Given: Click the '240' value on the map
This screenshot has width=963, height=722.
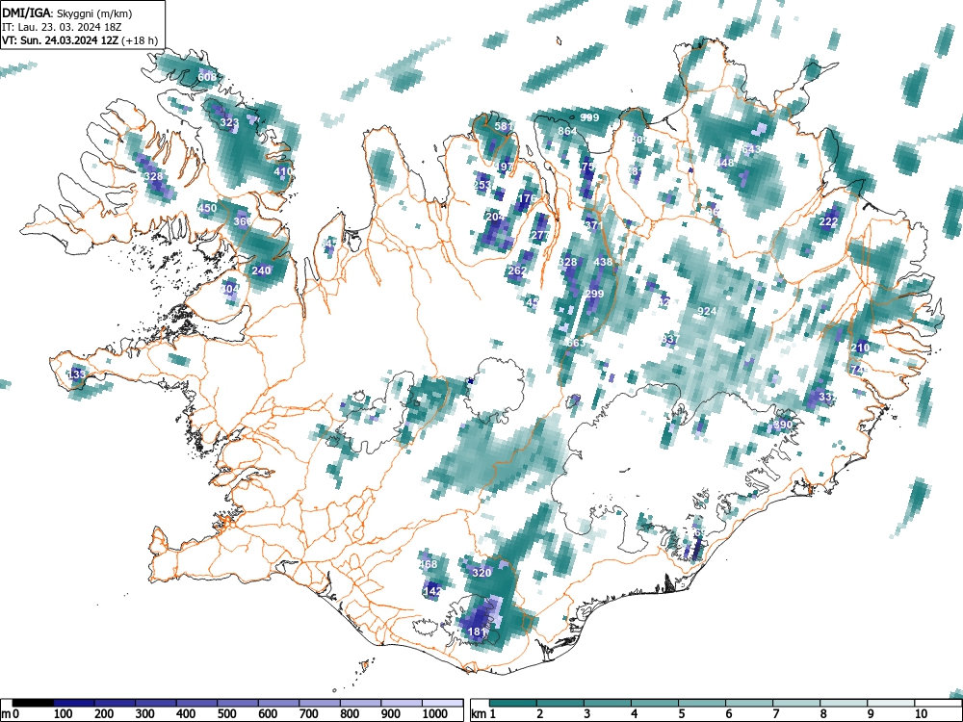Looking at the screenshot, I should point(261,271).
